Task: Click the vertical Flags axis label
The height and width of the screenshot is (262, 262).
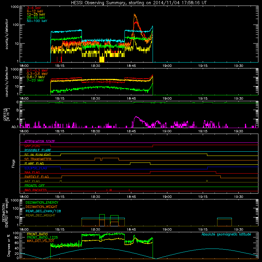Action: point(13,163)
